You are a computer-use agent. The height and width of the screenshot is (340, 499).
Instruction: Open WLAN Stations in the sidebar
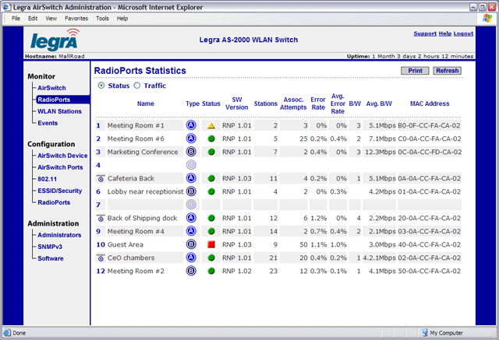(x=59, y=111)
